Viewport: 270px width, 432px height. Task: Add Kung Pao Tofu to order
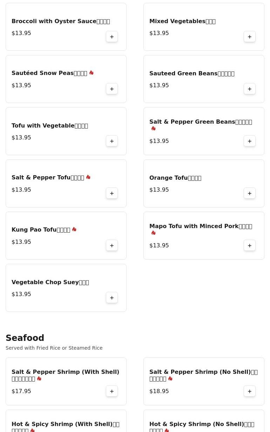pos(112,246)
